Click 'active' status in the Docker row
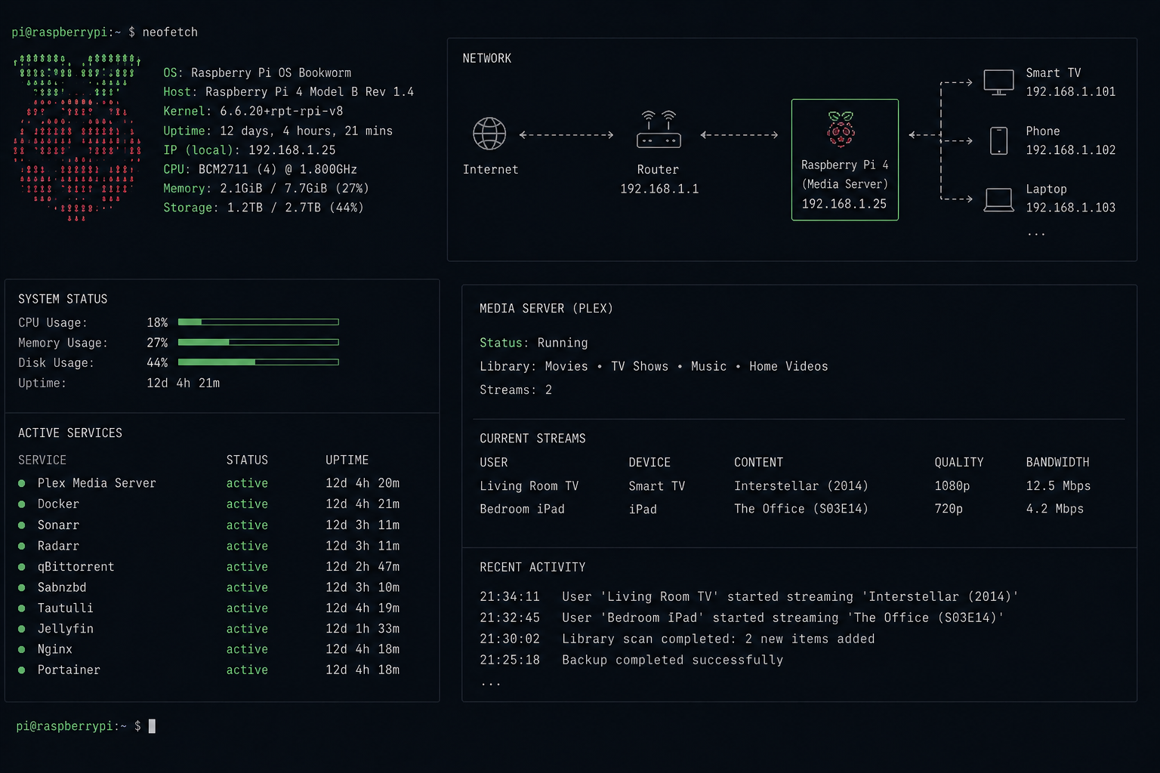Viewport: 1160px width, 773px height. click(x=247, y=504)
